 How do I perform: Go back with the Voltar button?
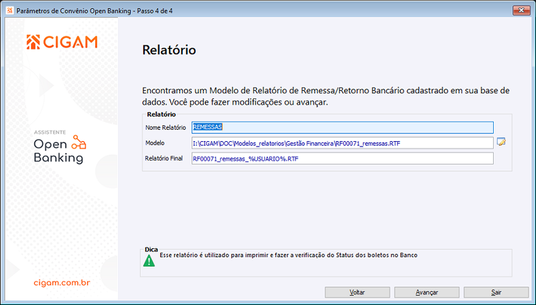click(357, 292)
